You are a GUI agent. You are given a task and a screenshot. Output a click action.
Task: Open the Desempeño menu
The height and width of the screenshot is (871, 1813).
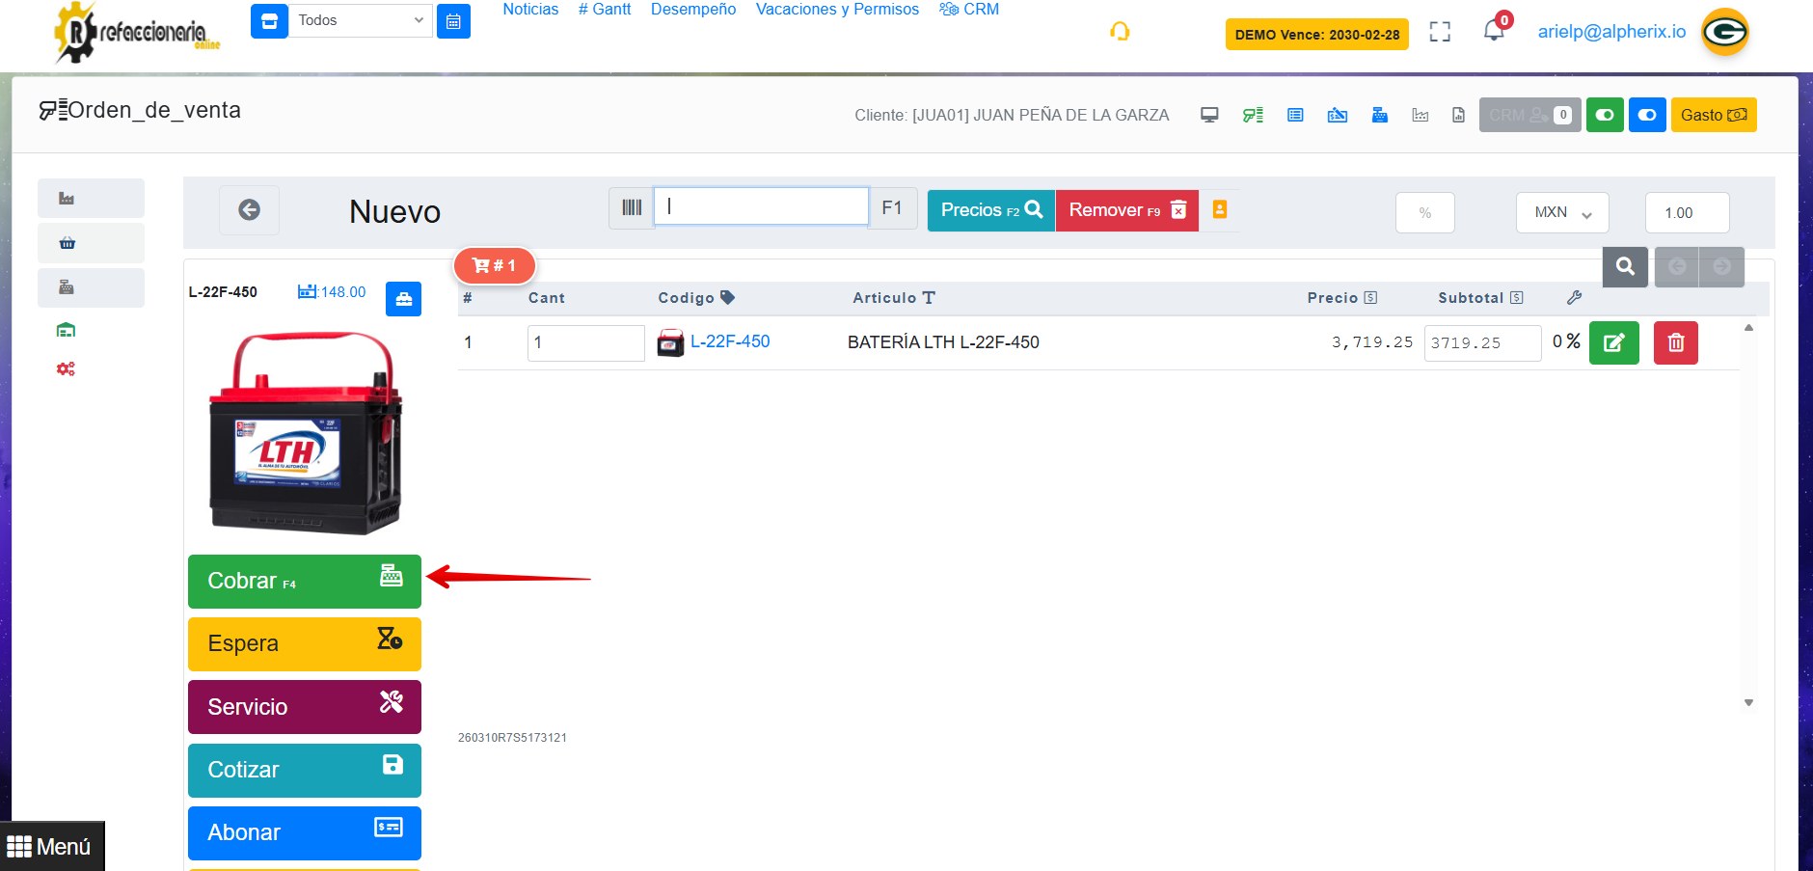692,10
